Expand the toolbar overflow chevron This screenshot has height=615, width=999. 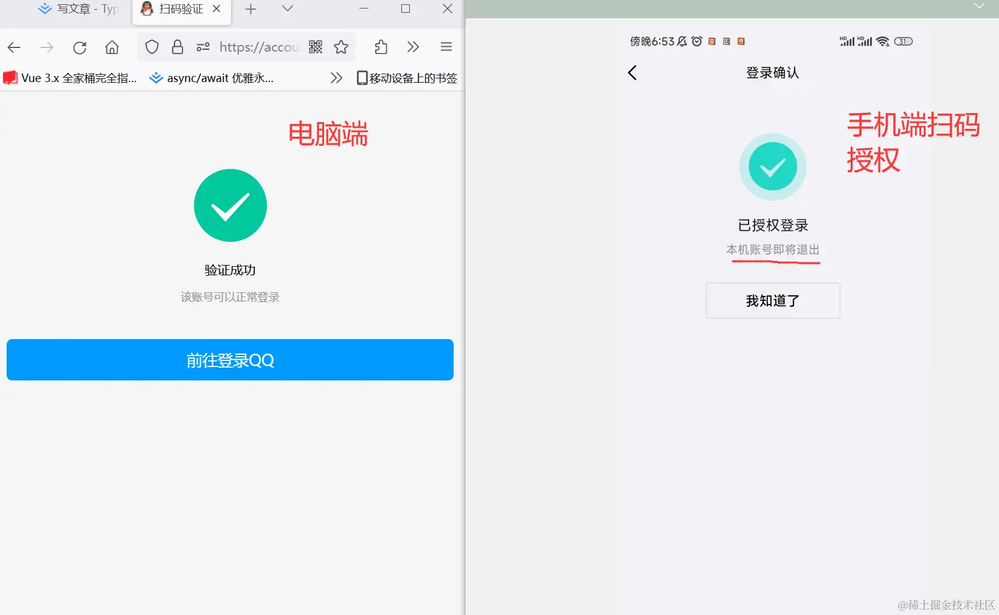414,47
